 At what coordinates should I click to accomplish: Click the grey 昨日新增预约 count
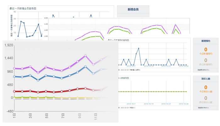click(206, 60)
